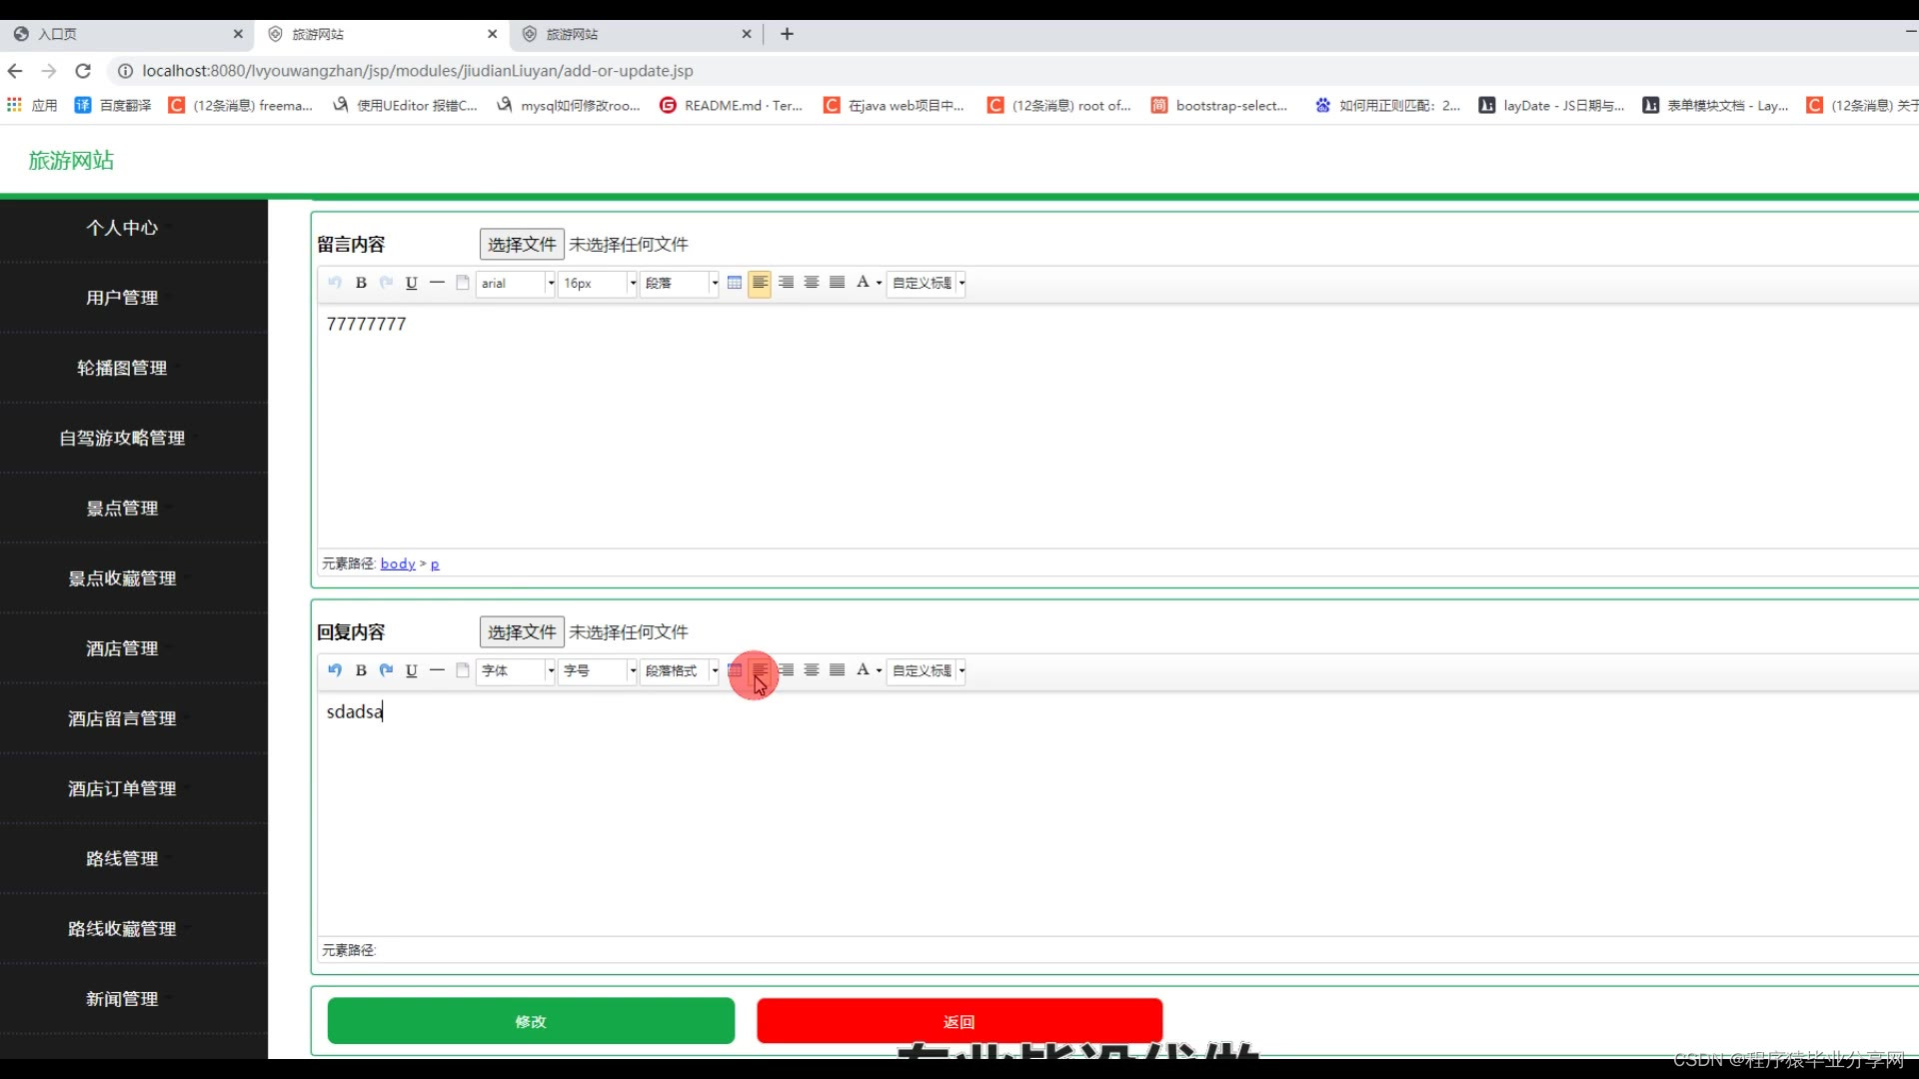The height and width of the screenshot is (1079, 1919).
Task: Click right align icon in 回复内容 editor
Action: (787, 670)
